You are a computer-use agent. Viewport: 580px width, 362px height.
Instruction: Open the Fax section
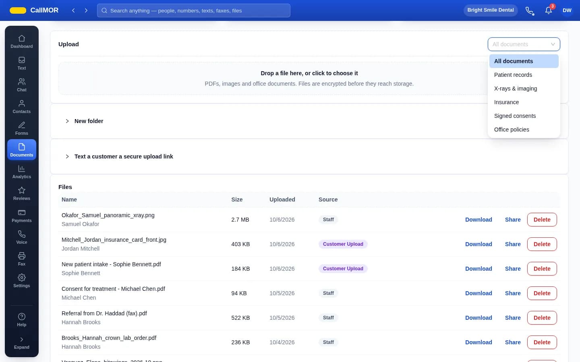tap(22, 259)
